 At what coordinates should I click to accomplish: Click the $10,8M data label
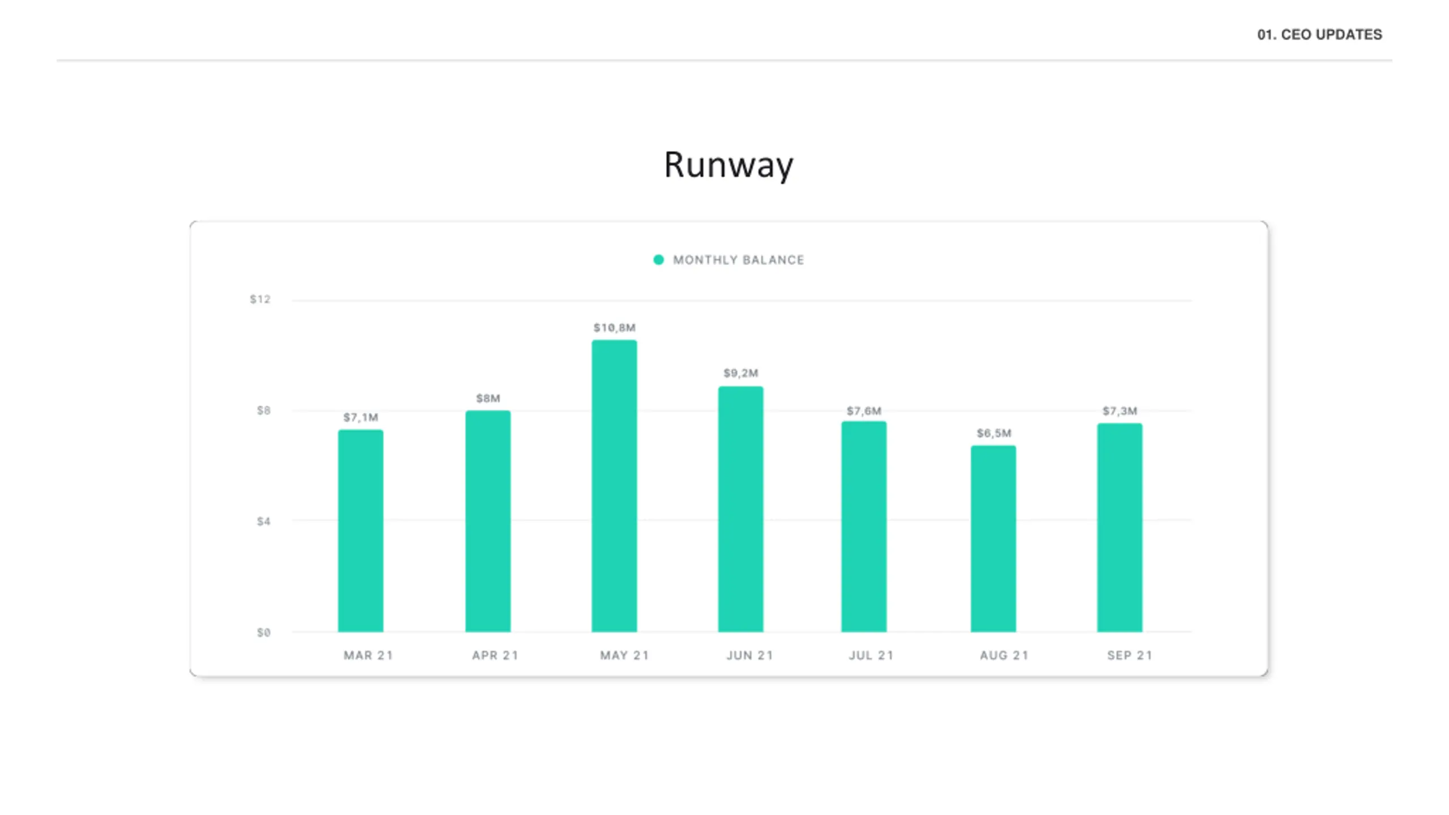click(x=614, y=328)
